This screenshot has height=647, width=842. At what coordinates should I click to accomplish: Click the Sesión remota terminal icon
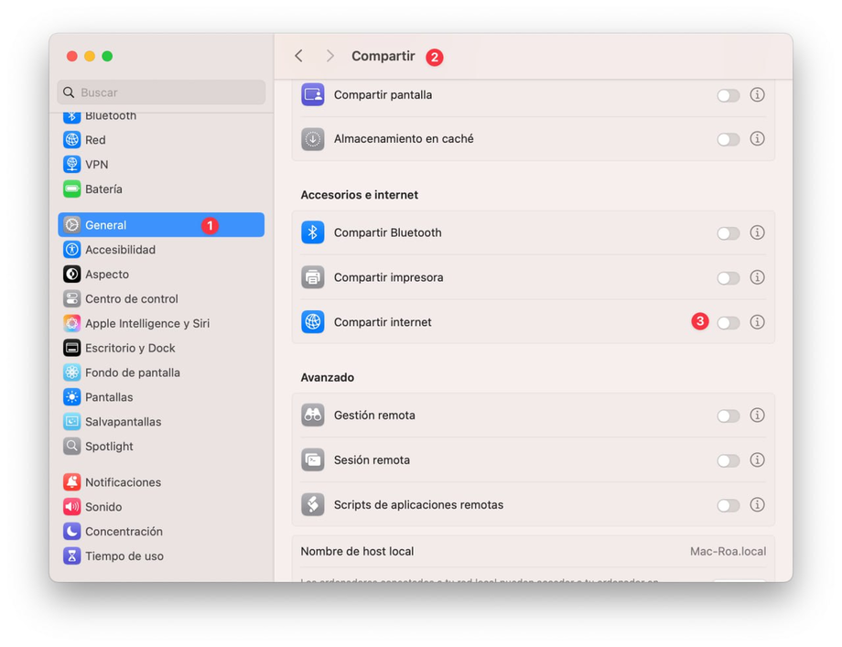click(313, 460)
